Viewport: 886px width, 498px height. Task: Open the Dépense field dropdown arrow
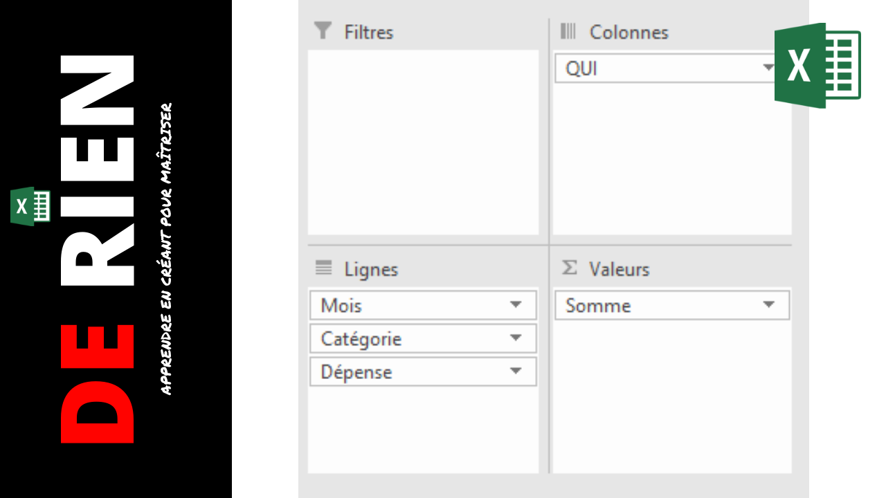tap(516, 371)
